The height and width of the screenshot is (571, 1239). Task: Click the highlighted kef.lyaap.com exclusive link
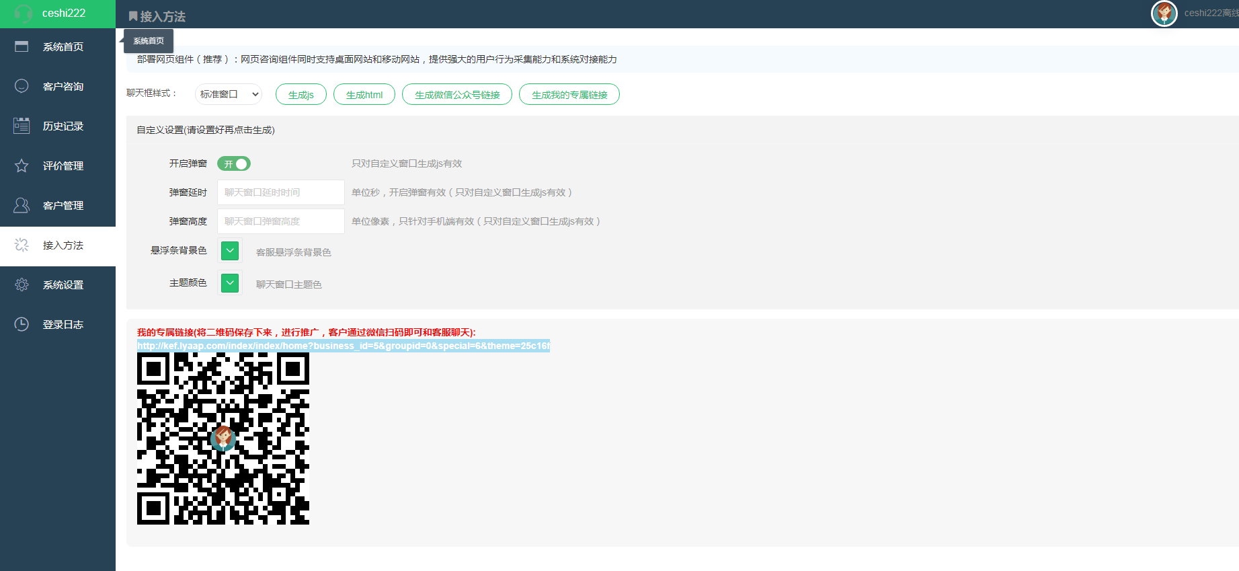pyautogui.click(x=343, y=346)
